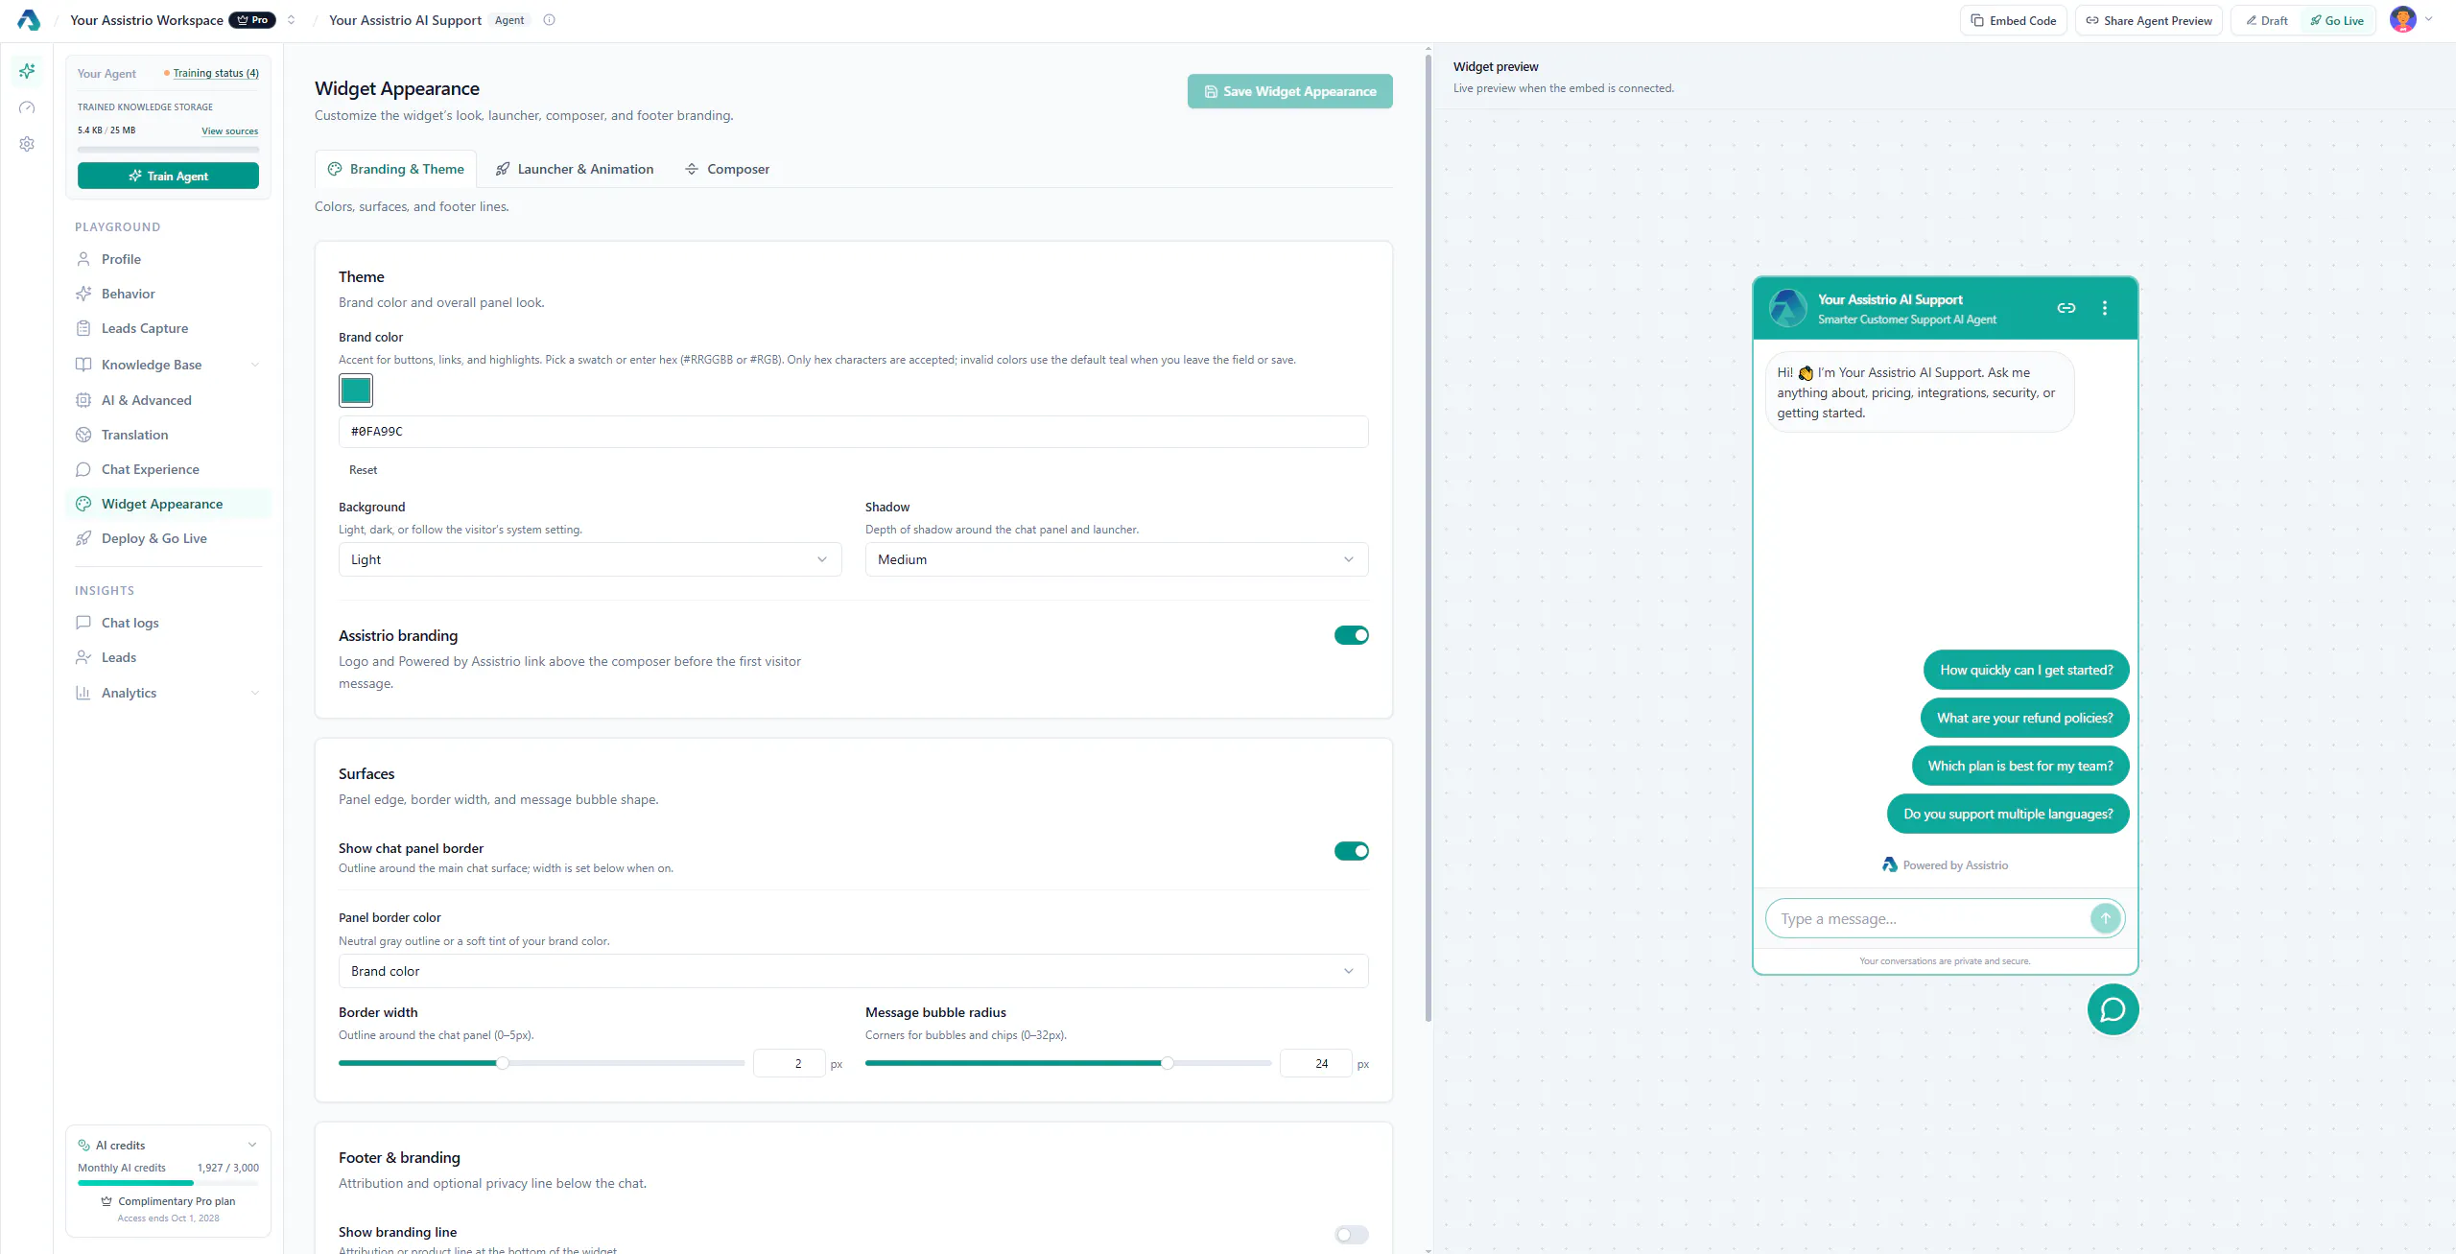Switch to Launcher & Animation tab

pyautogui.click(x=575, y=169)
